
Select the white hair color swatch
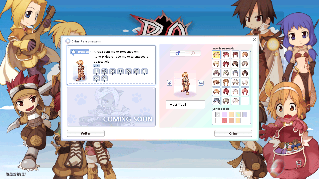(x=218, y=121)
